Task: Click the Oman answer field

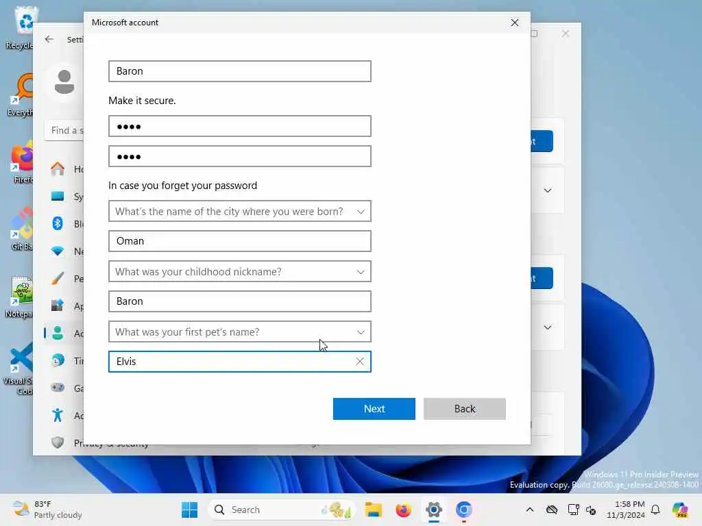Action: (x=239, y=241)
